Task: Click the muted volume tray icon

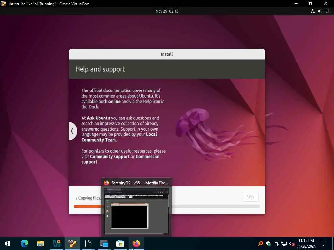Action: pyautogui.click(x=292, y=243)
